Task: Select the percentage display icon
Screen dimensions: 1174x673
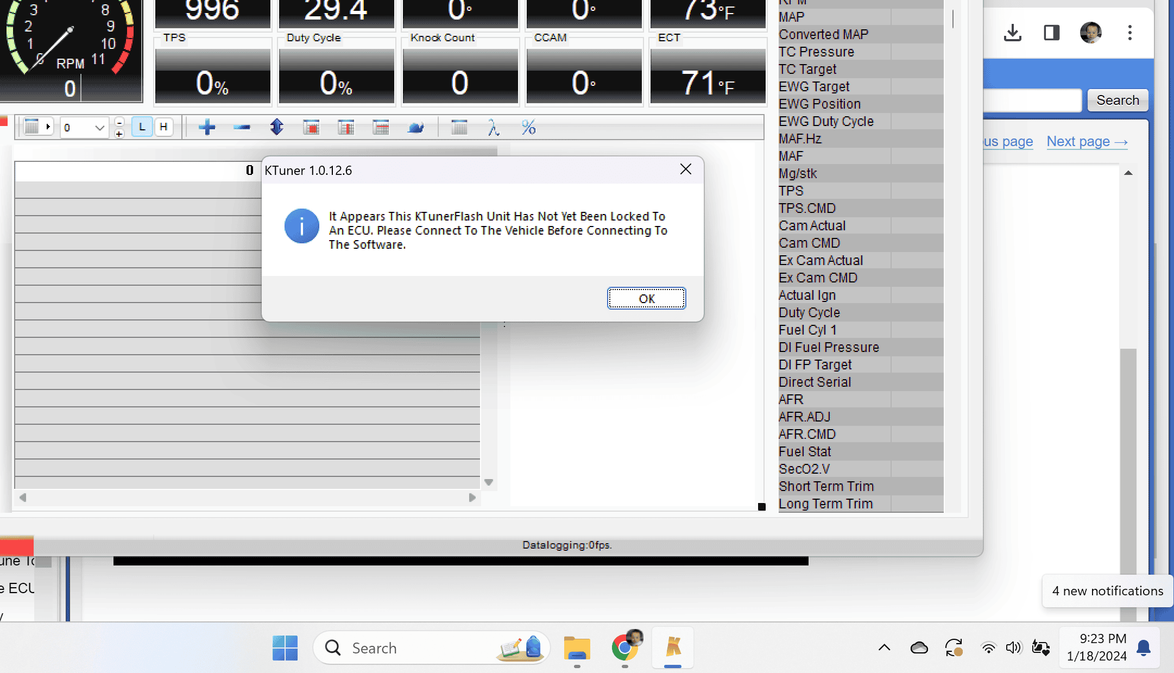Action: pyautogui.click(x=529, y=127)
